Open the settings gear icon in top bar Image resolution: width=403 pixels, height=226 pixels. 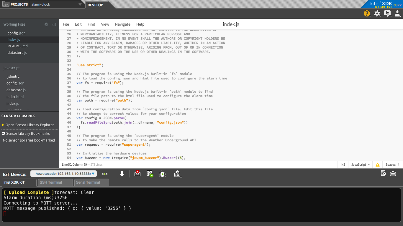(377, 13)
